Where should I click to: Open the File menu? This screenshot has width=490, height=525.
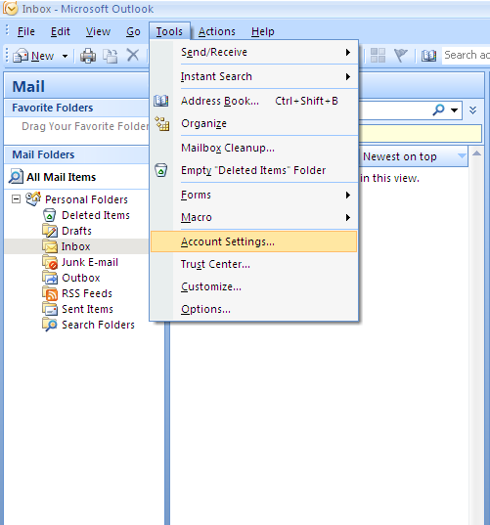pos(26,31)
